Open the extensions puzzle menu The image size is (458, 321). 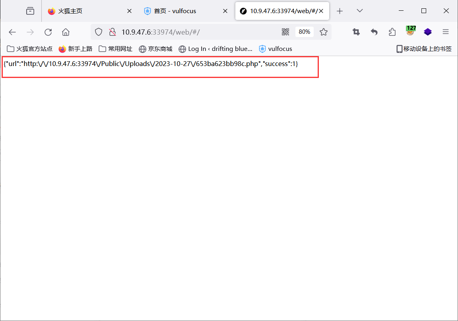click(392, 32)
